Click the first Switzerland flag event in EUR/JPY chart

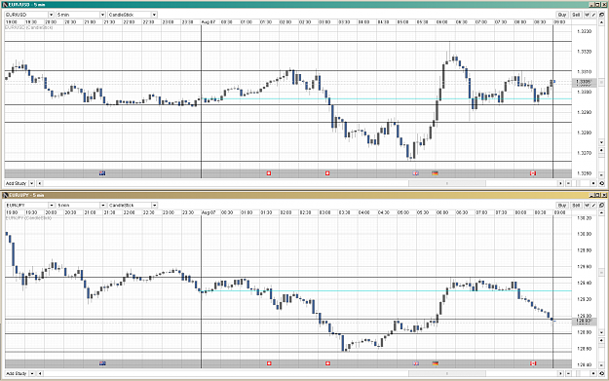click(269, 363)
